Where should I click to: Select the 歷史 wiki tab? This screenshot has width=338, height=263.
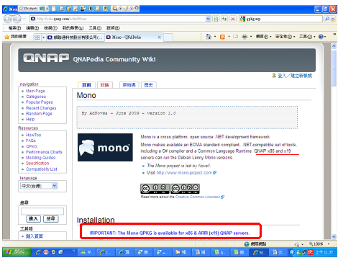pos(149,85)
